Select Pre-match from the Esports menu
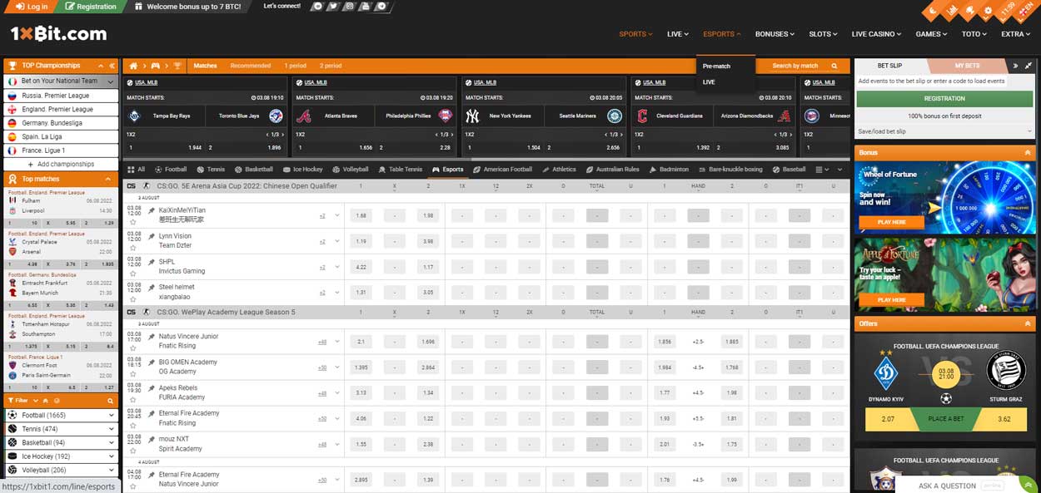This screenshot has height=493, width=1041. (716, 67)
